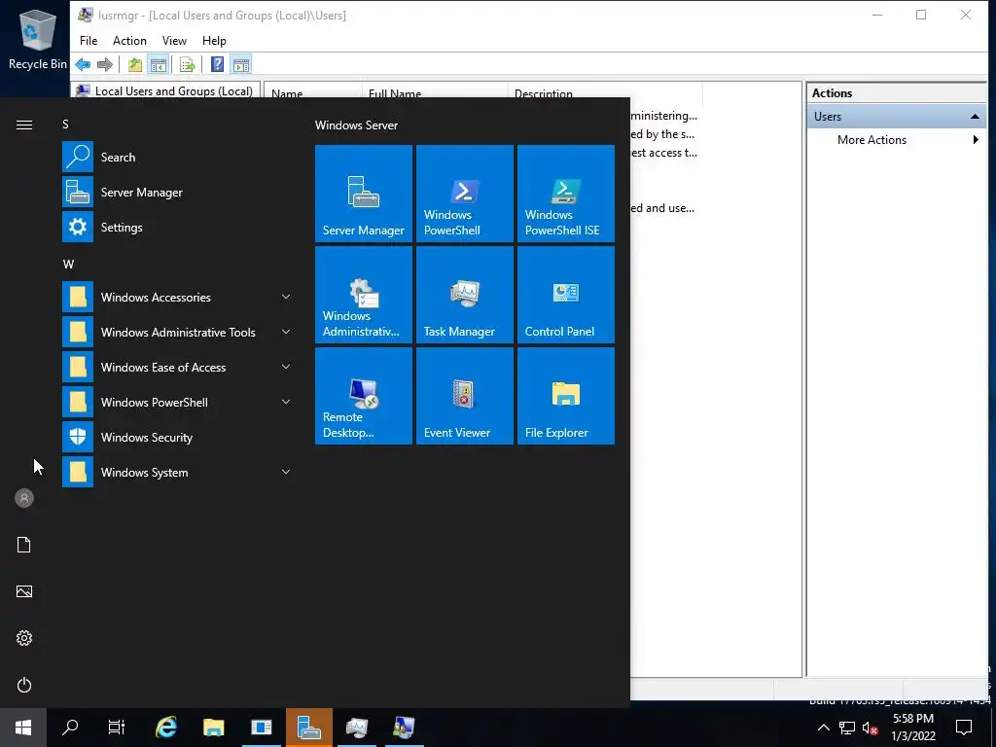Open the Action Center notification icon

click(964, 728)
